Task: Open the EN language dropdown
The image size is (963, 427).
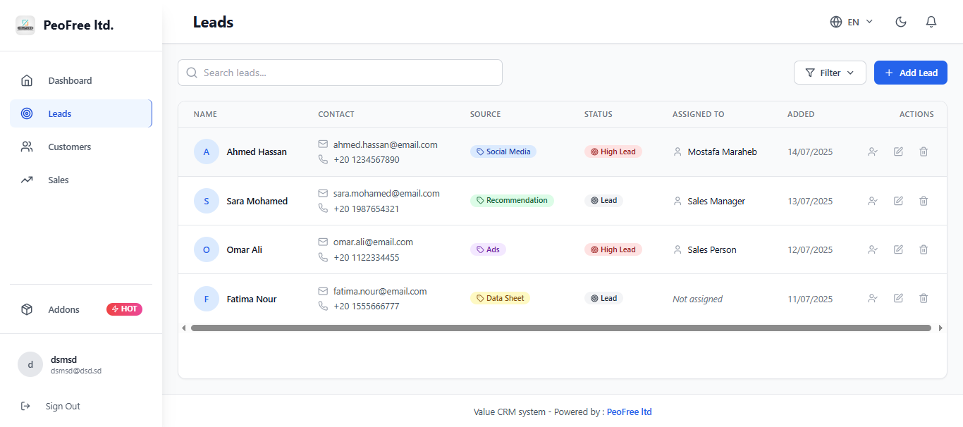Action: [x=852, y=22]
